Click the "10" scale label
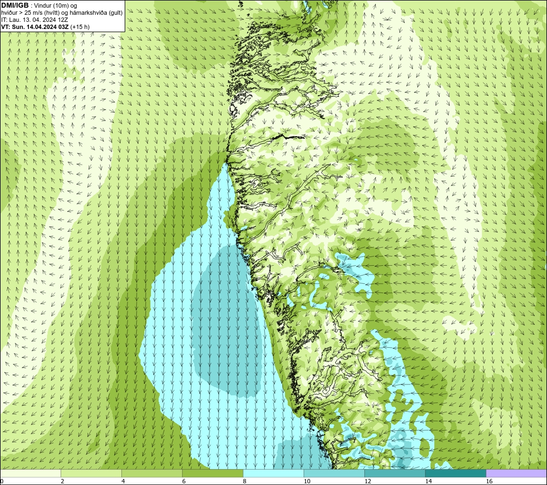Screen dimensions: 547x485 coord(307,481)
